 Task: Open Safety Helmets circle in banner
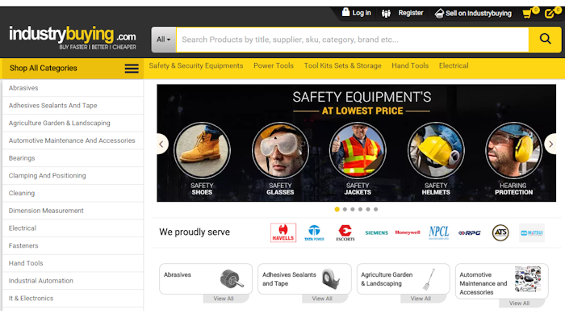click(436, 151)
